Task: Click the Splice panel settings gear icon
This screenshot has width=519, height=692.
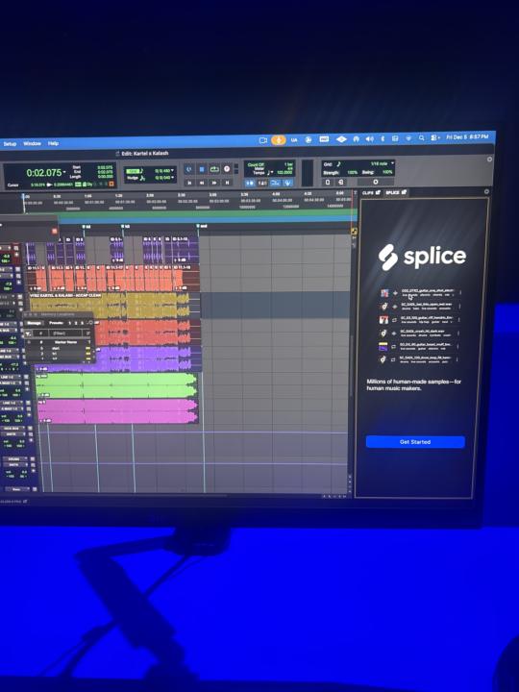Action: pos(486,191)
